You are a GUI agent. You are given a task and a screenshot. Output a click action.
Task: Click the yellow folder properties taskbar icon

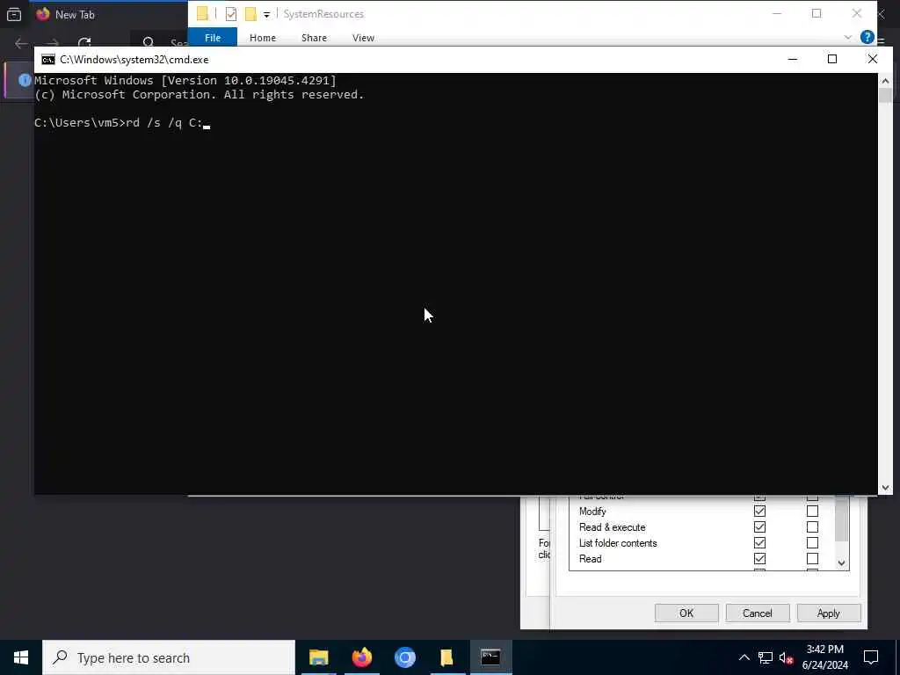[x=447, y=657]
